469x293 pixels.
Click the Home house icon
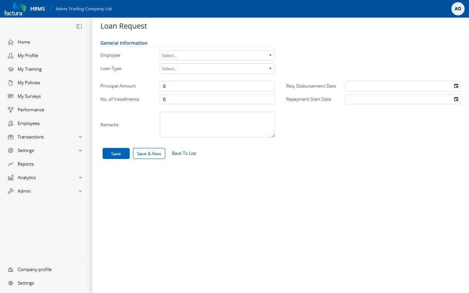pos(11,42)
